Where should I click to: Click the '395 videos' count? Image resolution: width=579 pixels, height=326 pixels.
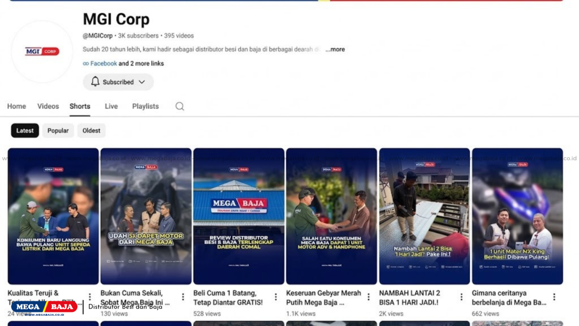click(179, 36)
